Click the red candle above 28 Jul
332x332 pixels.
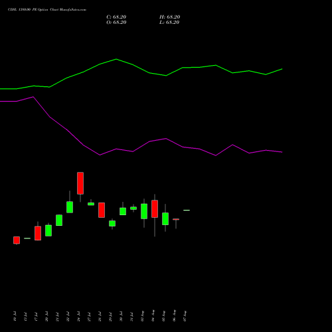point(102,210)
